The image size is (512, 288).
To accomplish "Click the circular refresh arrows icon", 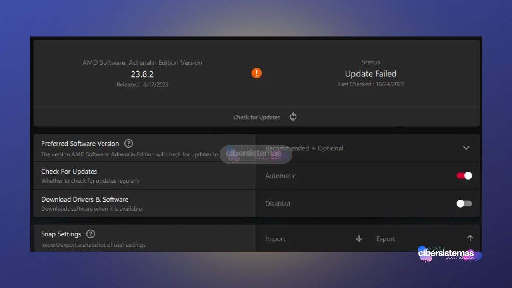I will pos(293,117).
